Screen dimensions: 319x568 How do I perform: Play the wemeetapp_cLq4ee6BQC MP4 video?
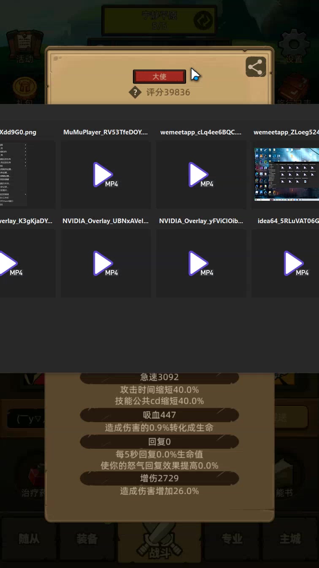201,175
